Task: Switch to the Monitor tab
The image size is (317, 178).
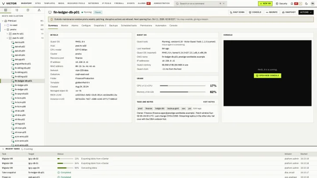Action: click(65, 25)
